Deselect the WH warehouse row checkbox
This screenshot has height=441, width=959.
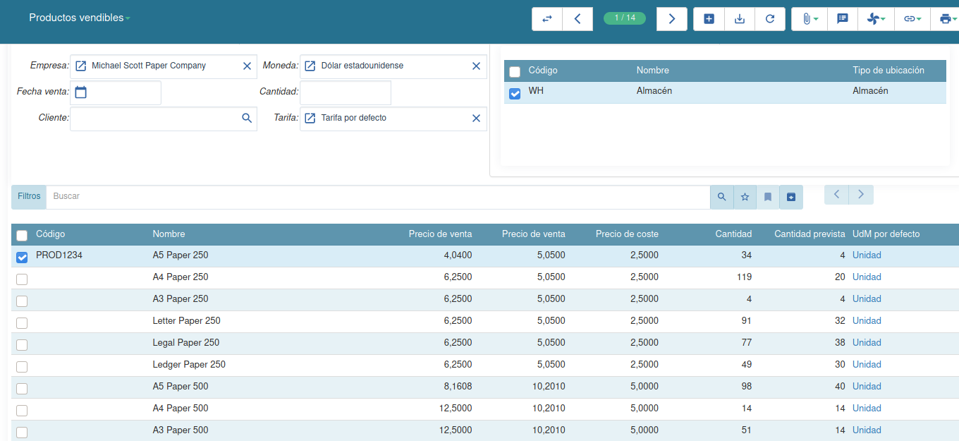514,93
